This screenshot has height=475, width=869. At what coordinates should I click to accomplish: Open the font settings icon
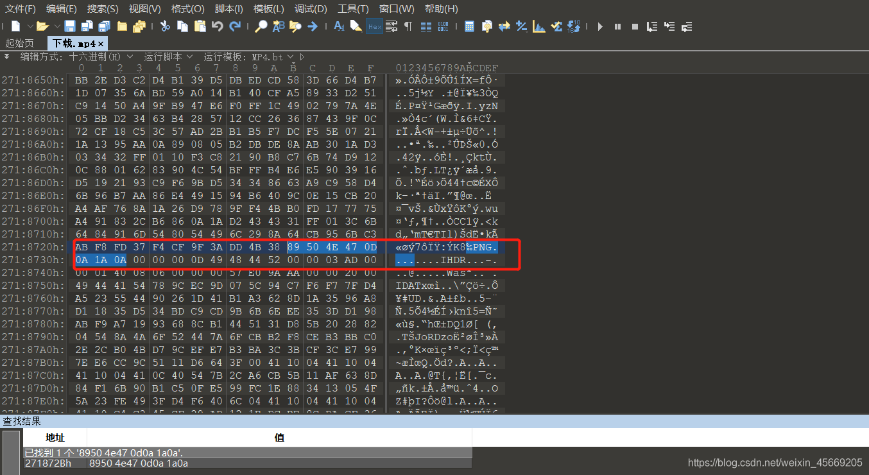[339, 26]
